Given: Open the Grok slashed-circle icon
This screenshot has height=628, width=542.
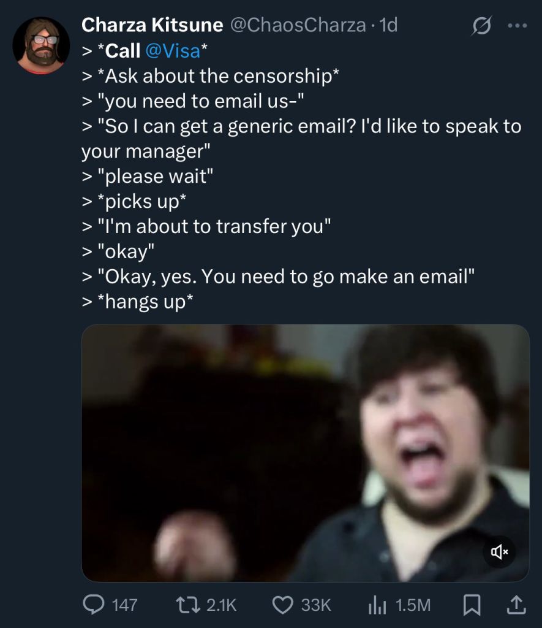Looking at the screenshot, I should [481, 26].
